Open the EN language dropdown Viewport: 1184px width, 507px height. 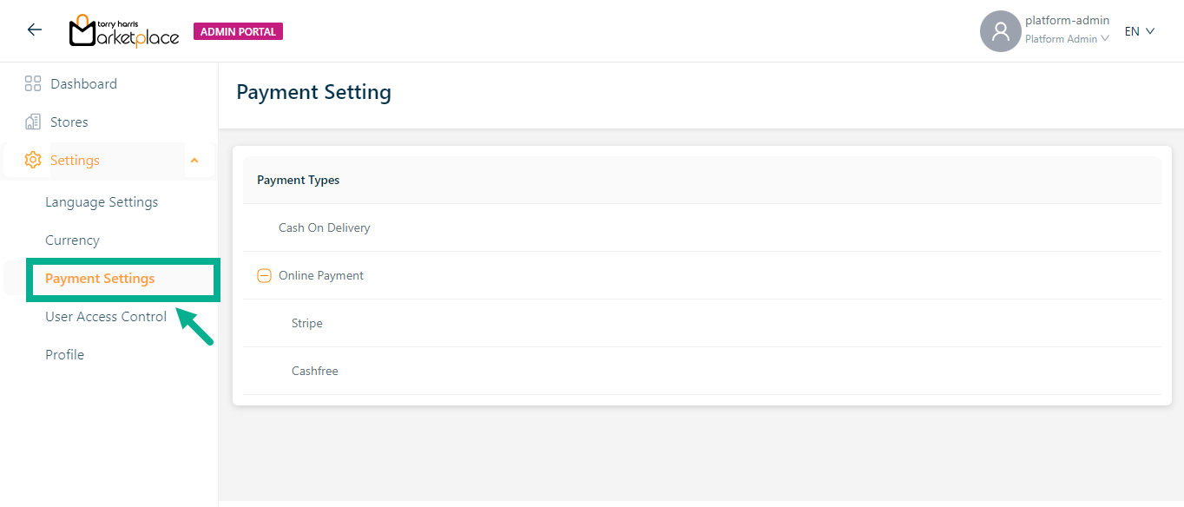(1140, 31)
